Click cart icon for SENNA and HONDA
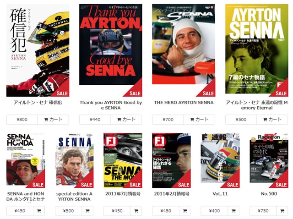The image size is (293, 219). click(x=39, y=211)
